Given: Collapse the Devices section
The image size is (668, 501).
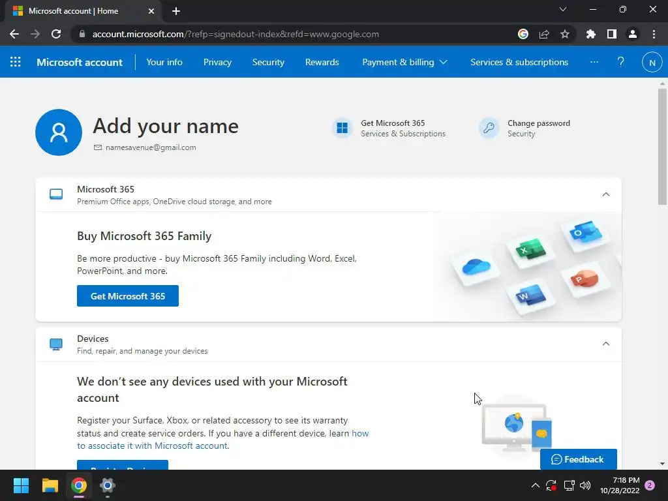Looking at the screenshot, I should pyautogui.click(x=606, y=344).
